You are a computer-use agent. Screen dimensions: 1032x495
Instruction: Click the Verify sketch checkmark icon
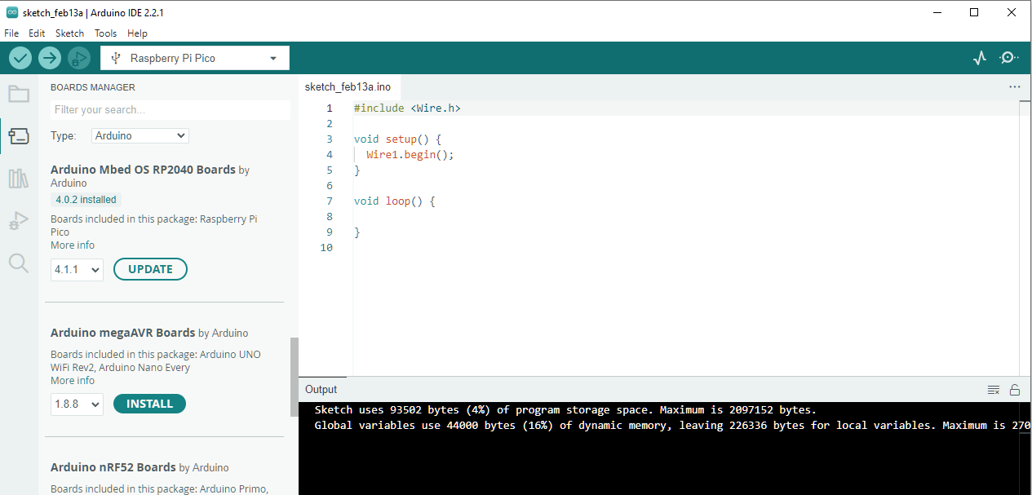pyautogui.click(x=20, y=58)
